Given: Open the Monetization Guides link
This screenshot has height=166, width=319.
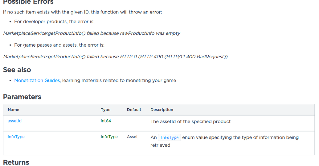Looking at the screenshot, I should coord(37,81).
